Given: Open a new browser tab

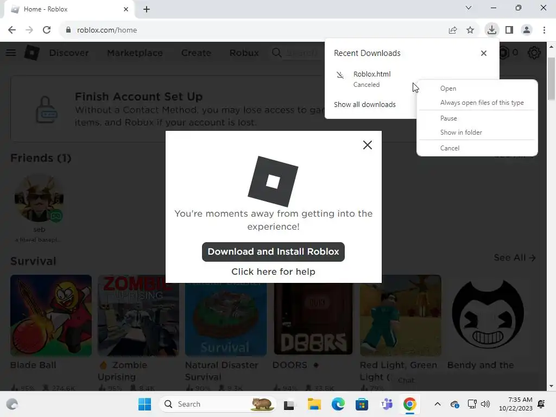Looking at the screenshot, I should point(147,9).
